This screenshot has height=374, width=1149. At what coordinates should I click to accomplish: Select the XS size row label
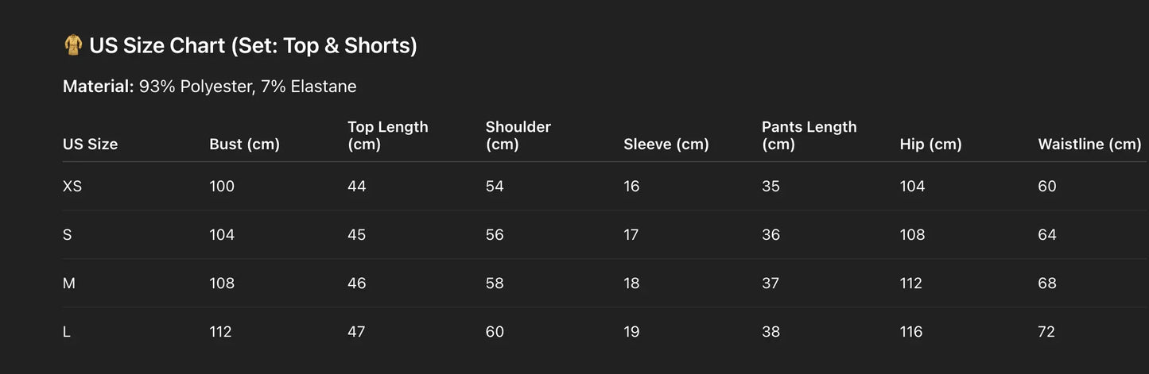click(x=72, y=187)
